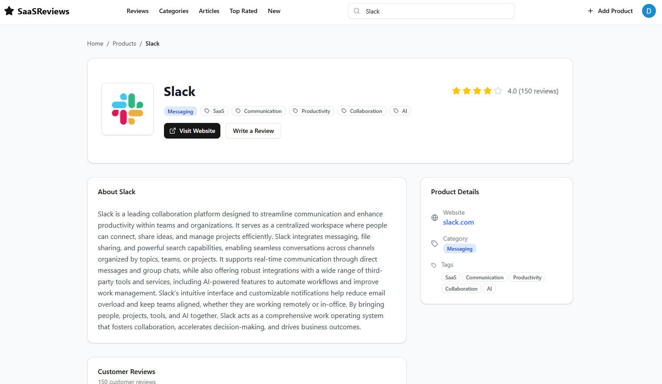The width and height of the screenshot is (662, 384).
Task: Click the tag icon on the header Collaboration tag
Action: click(344, 111)
